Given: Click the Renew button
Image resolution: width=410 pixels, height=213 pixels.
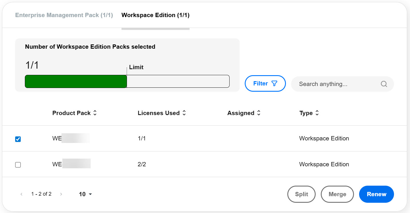Looking at the screenshot, I should point(376,194).
